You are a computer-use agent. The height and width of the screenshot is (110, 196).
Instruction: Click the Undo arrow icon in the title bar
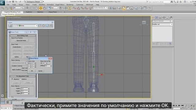click(x=16, y=2)
